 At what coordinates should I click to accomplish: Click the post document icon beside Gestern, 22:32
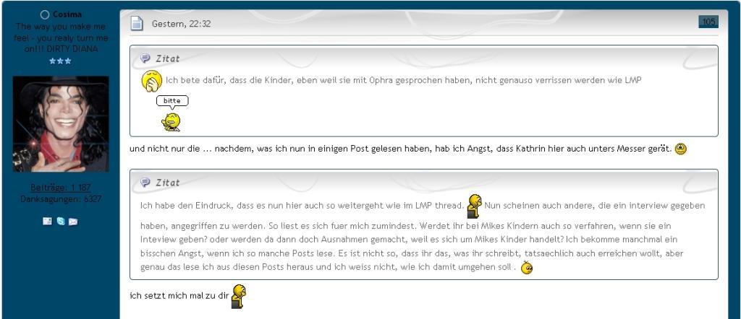[x=137, y=23]
